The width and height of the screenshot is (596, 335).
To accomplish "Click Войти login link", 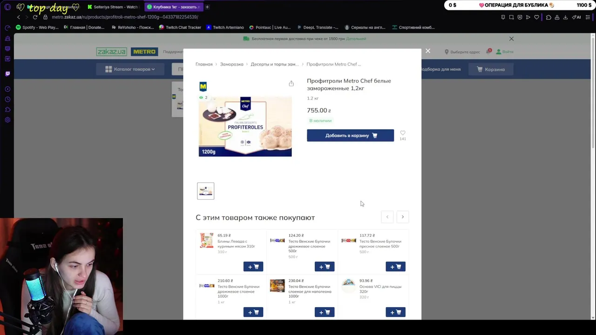I will (505, 52).
